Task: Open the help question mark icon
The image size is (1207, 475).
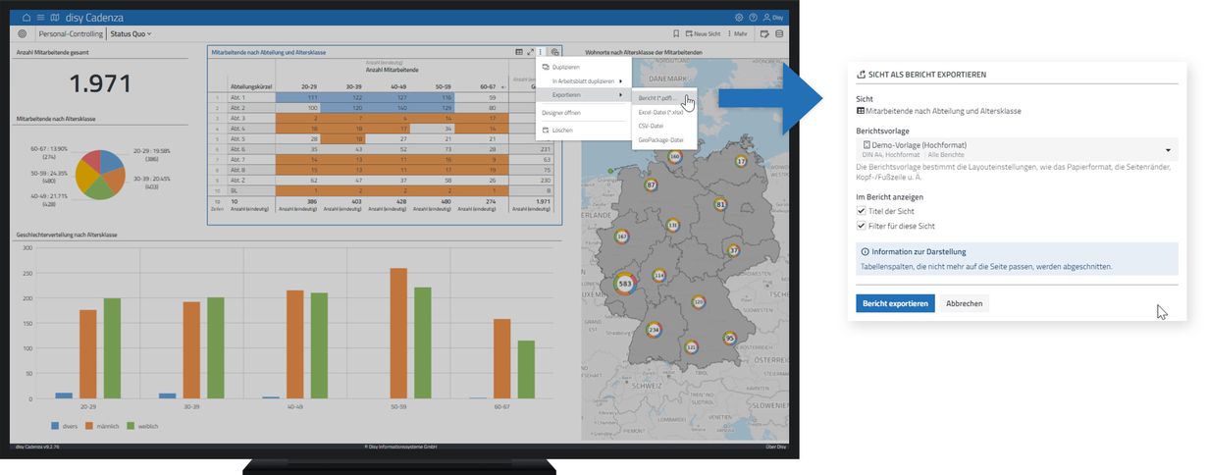Action: click(x=753, y=18)
